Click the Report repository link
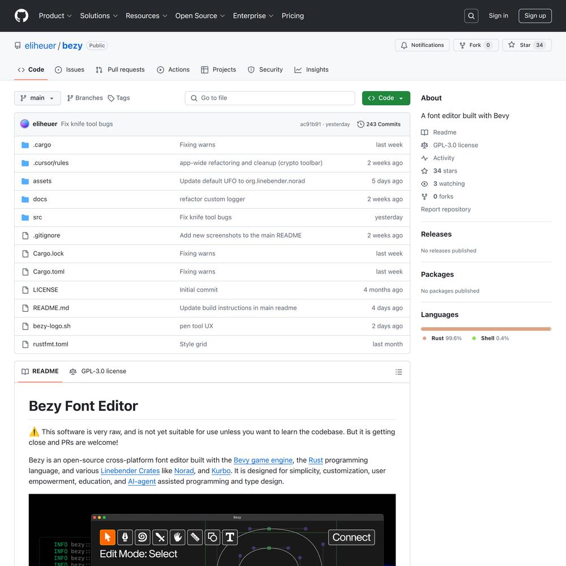Image resolution: width=566 pixels, height=566 pixels. (x=446, y=209)
